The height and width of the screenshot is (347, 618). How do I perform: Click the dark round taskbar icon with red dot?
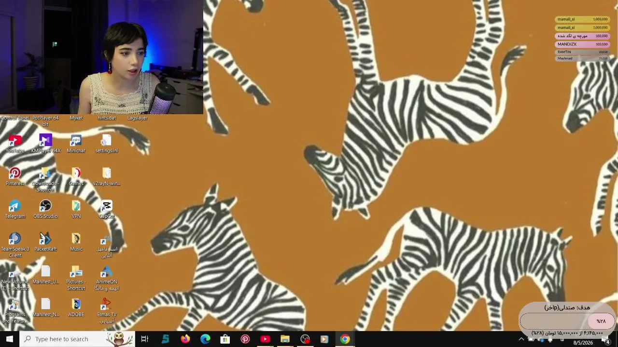[305, 339]
